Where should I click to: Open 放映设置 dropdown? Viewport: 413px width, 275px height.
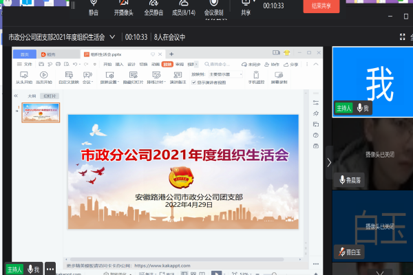pos(109,78)
